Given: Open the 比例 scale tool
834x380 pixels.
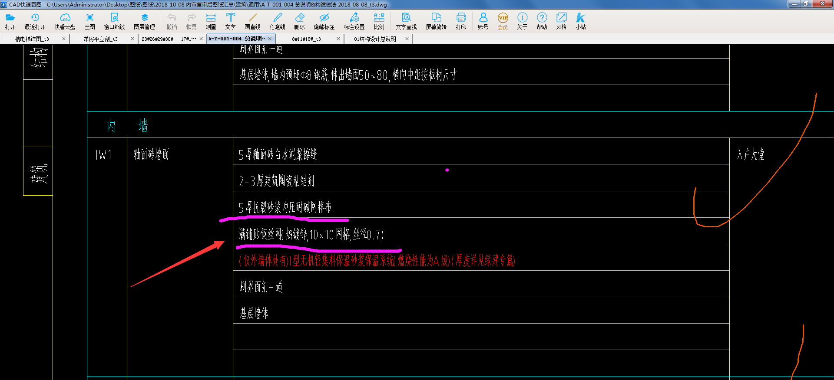Looking at the screenshot, I should click(379, 21).
